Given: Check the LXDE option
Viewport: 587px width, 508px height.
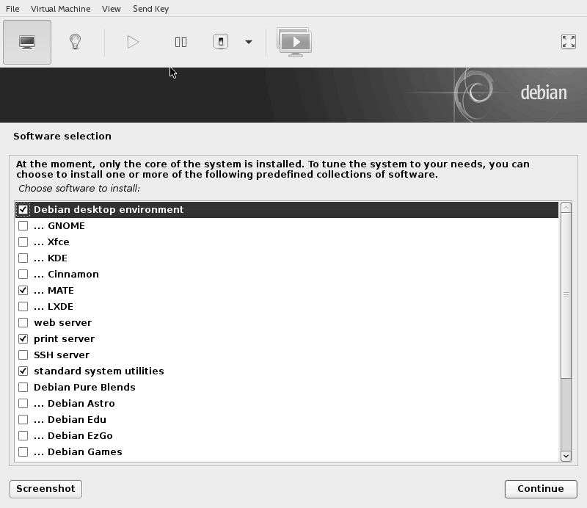Looking at the screenshot, I should 23,306.
